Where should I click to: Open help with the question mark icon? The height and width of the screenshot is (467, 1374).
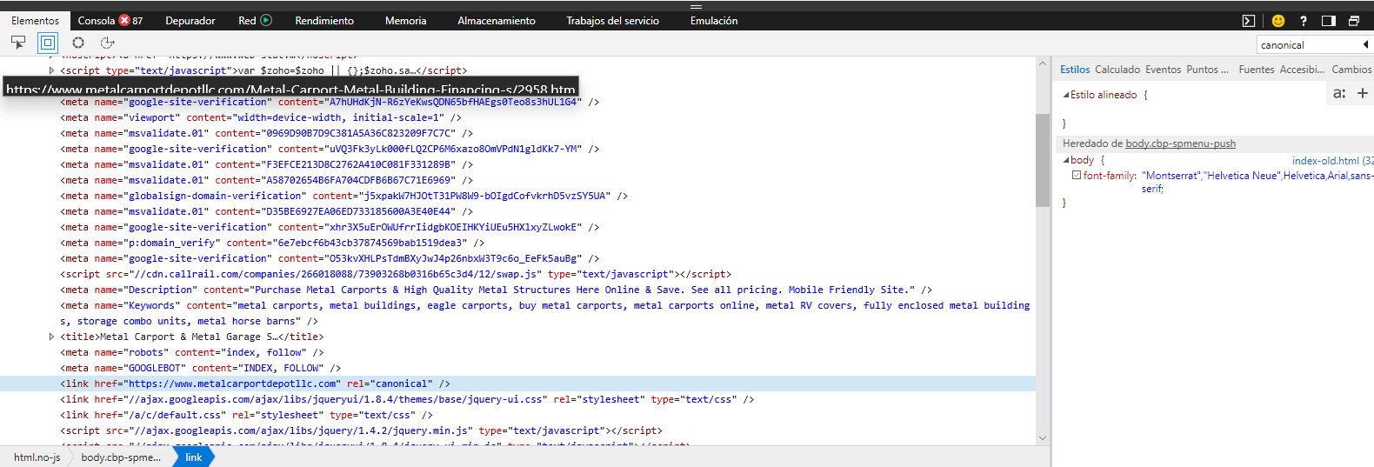(x=1303, y=21)
